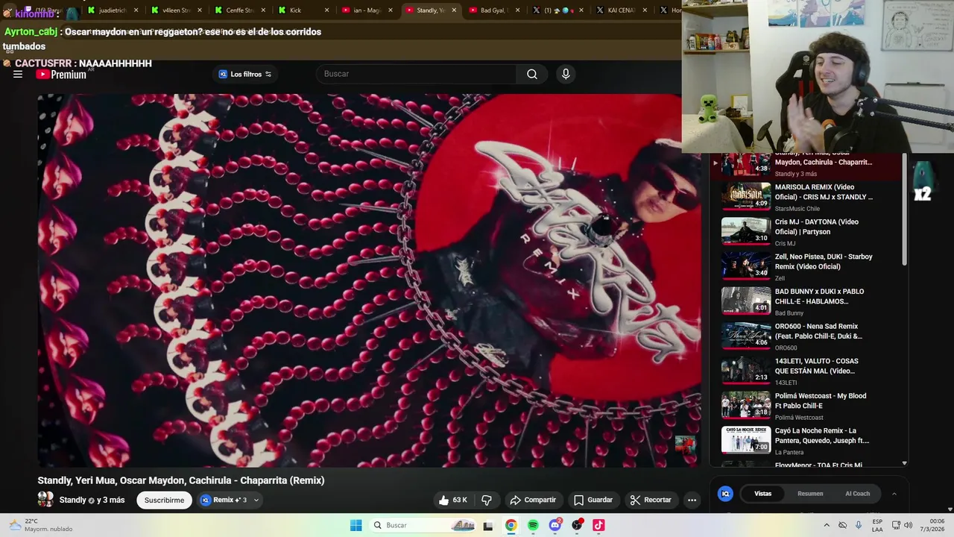Viewport: 954px width, 537px height.
Task: Click the video title Chaparrita (Remix)
Action: pos(181,480)
